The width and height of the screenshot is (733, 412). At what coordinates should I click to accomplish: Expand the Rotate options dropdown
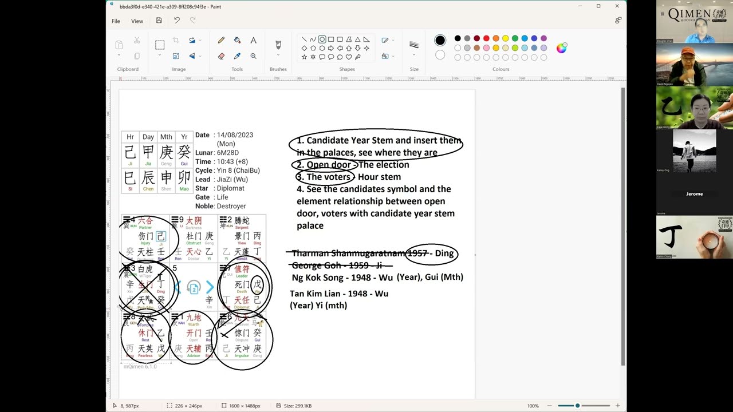pos(200,41)
